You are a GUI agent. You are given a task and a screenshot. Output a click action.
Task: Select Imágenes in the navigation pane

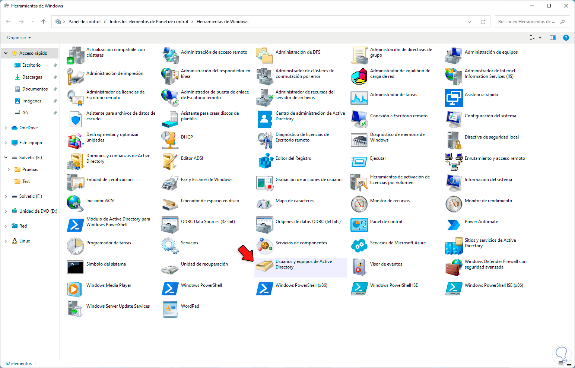pos(32,101)
